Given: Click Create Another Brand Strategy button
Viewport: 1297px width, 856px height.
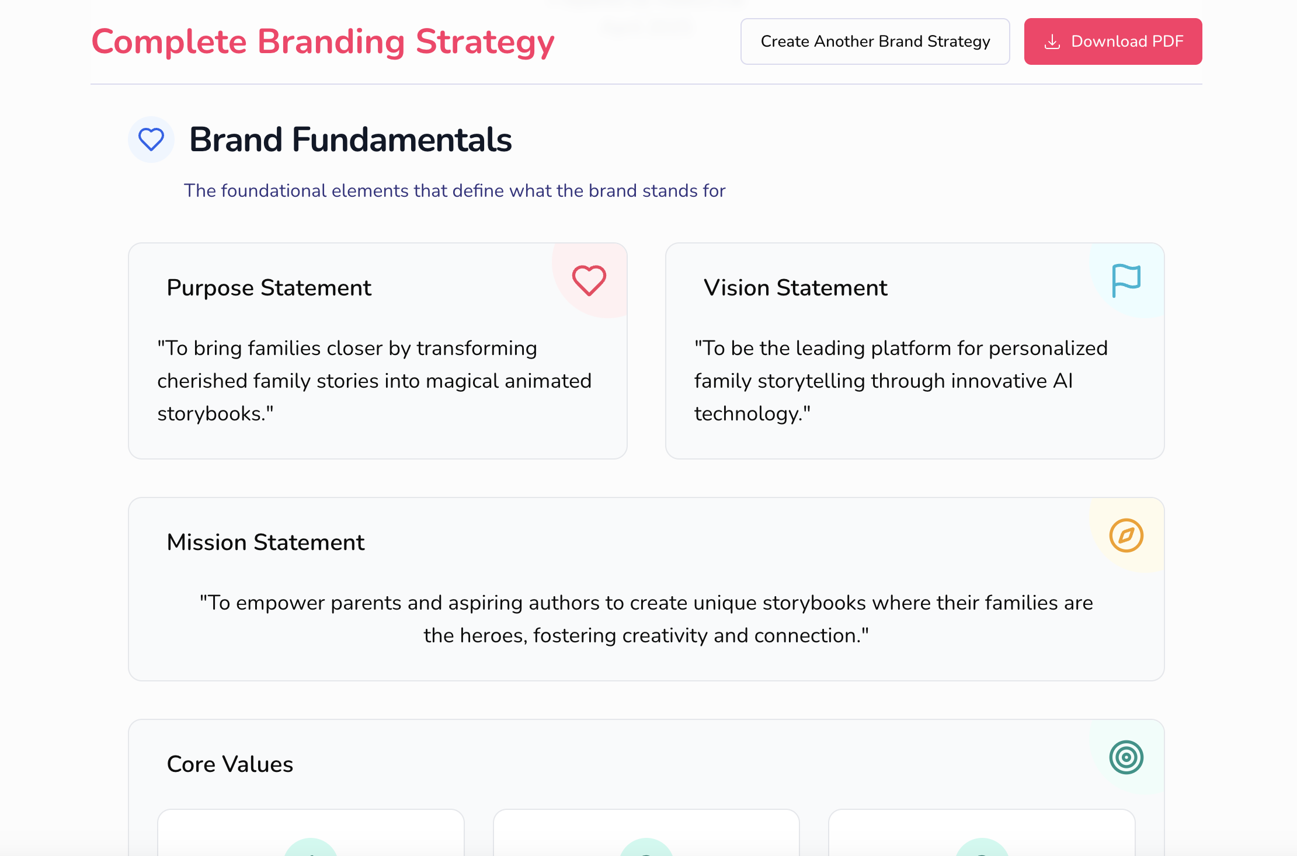Looking at the screenshot, I should 875,41.
